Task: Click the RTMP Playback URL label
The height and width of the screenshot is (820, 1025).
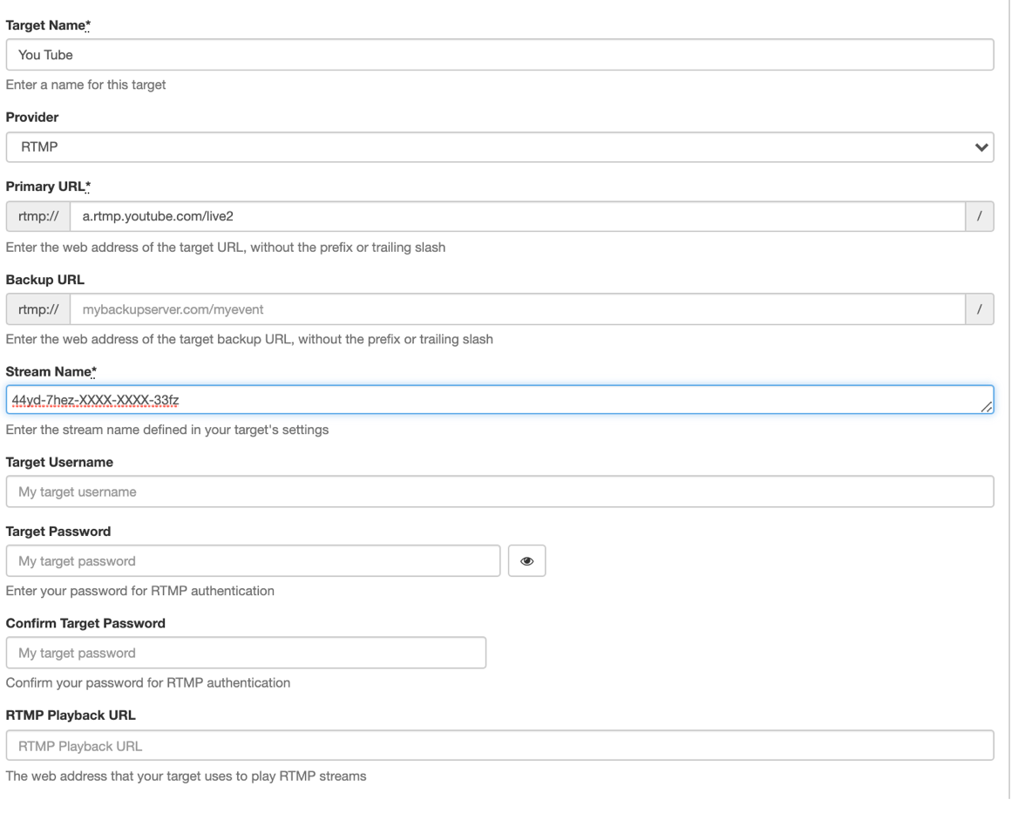Action: (x=71, y=715)
